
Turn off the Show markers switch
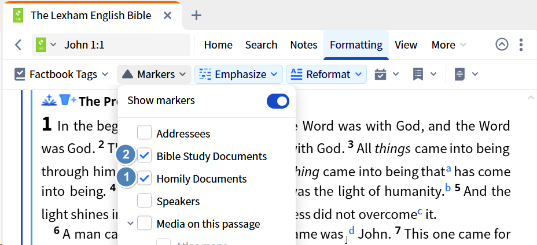278,102
